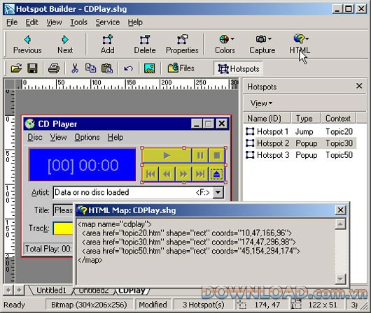Expand the View dropdown in Hotspots panel

coord(261,103)
